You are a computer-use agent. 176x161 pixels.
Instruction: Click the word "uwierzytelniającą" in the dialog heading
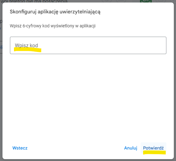click(80, 12)
